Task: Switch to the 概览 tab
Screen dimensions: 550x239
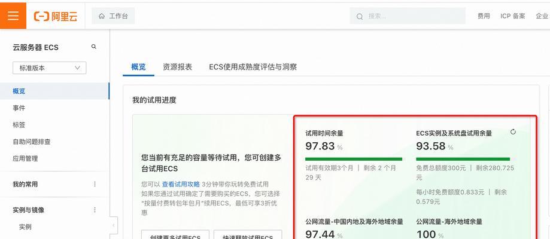Action: point(139,67)
